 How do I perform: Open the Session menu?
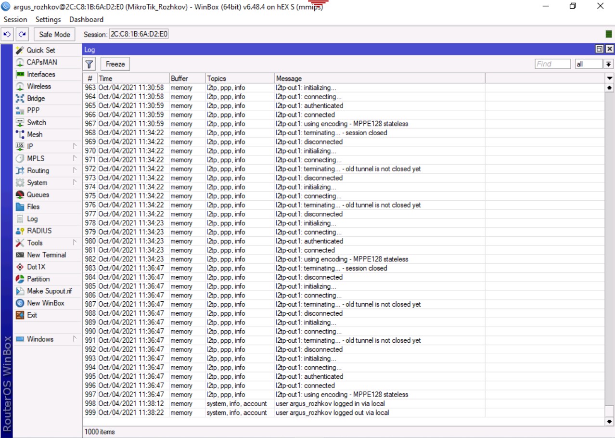(15, 20)
